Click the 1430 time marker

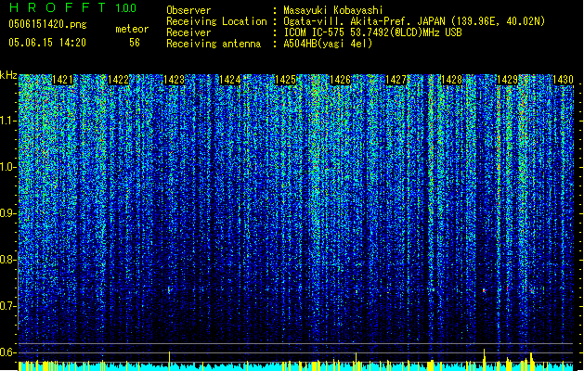[x=563, y=80]
